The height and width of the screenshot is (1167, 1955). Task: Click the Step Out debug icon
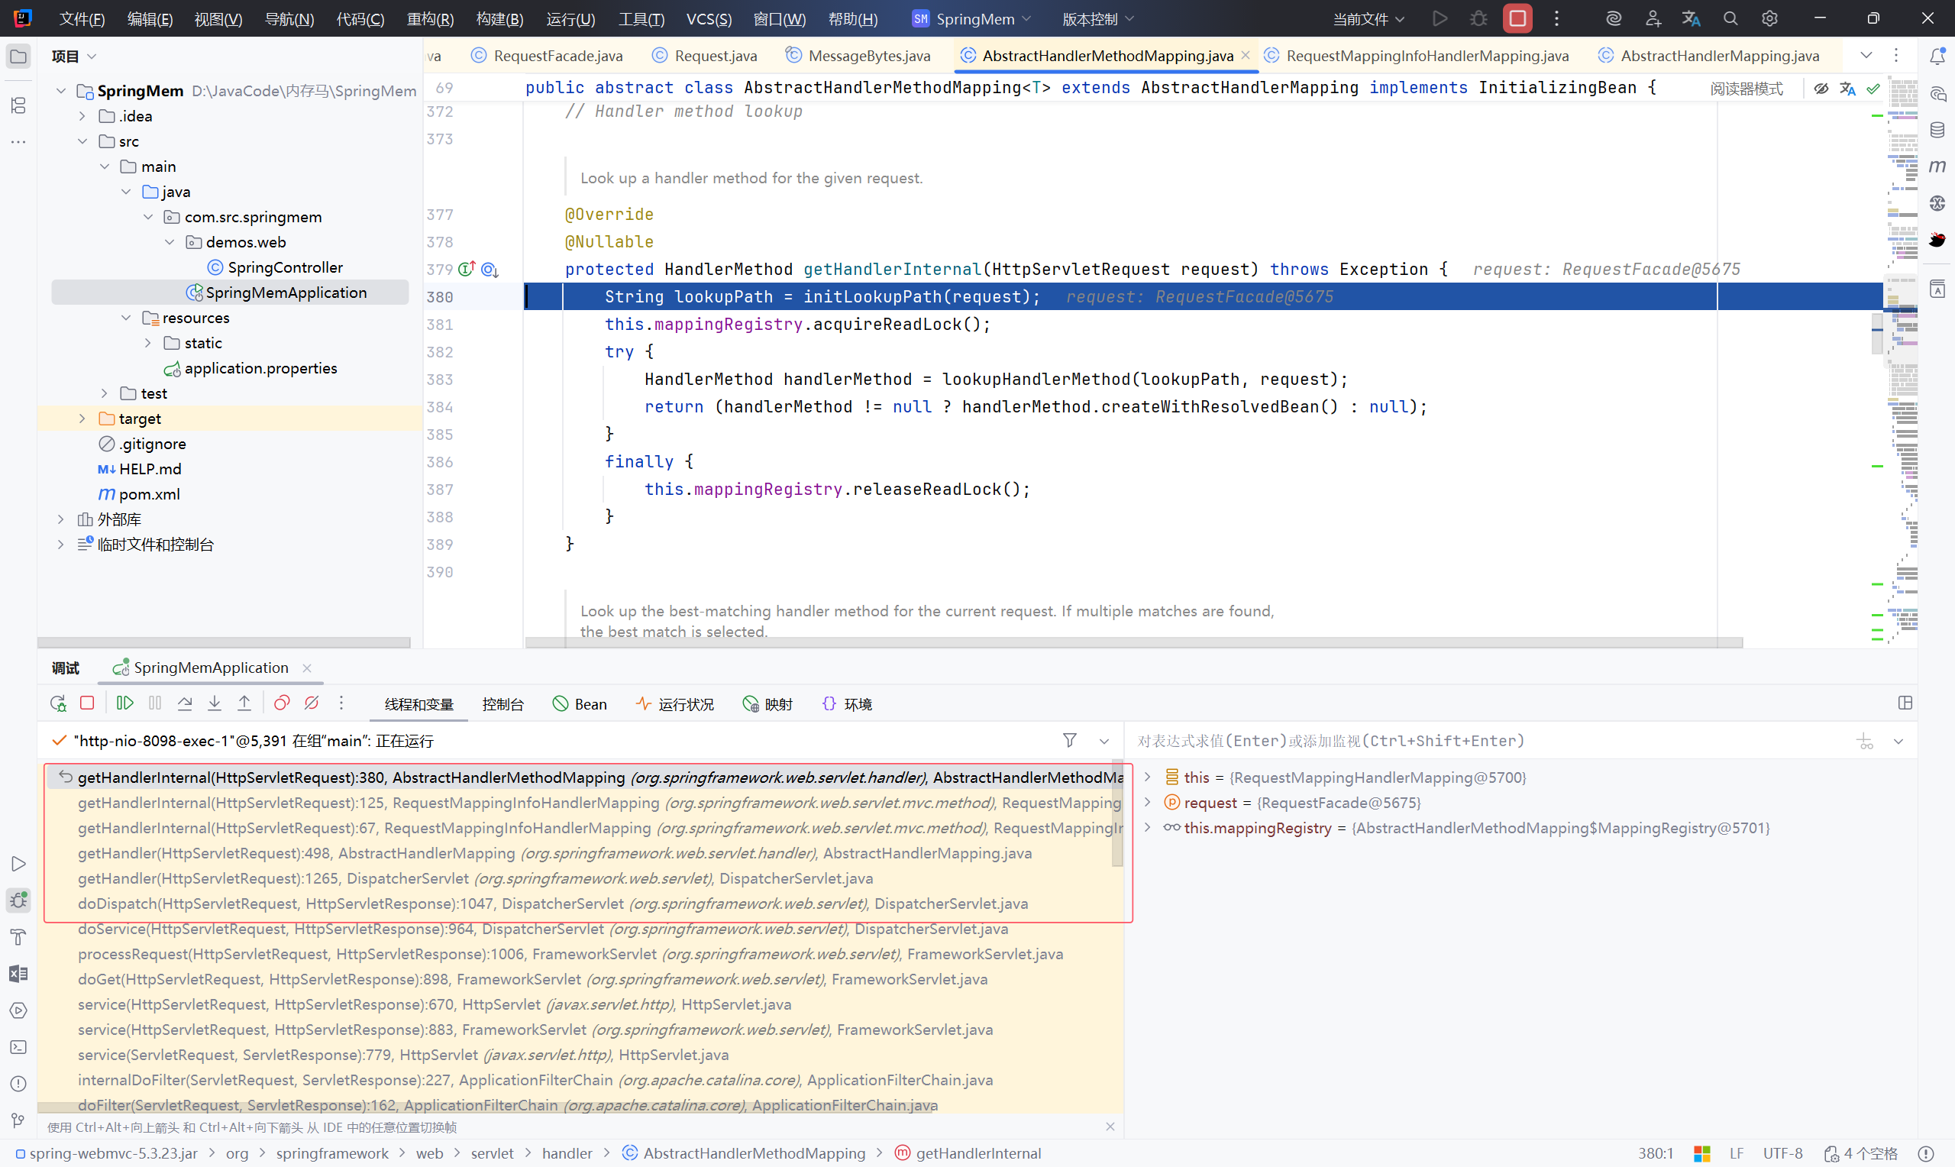tap(244, 703)
